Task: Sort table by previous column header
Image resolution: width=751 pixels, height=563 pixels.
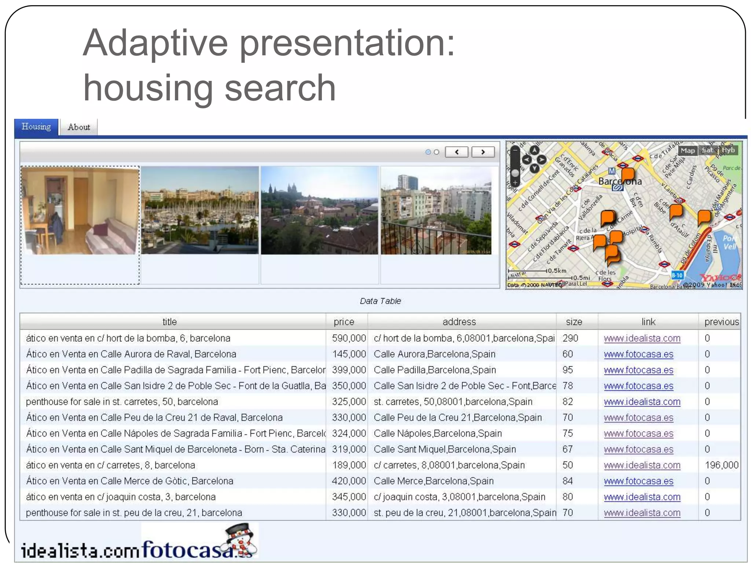Action: click(721, 322)
